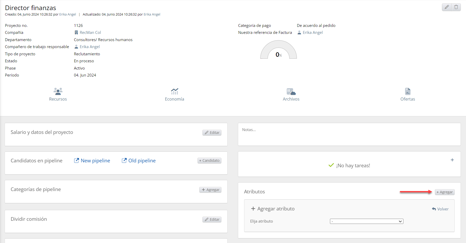Click Editar in Dividir comisión
The width and height of the screenshot is (466, 243).
(x=212, y=219)
